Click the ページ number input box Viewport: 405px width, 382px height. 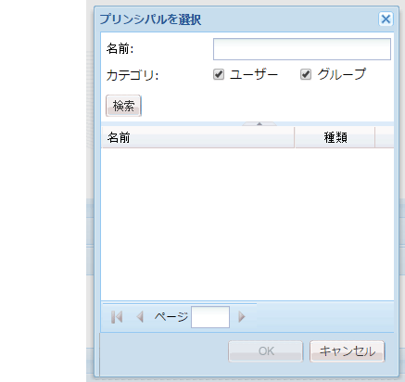pos(210,317)
